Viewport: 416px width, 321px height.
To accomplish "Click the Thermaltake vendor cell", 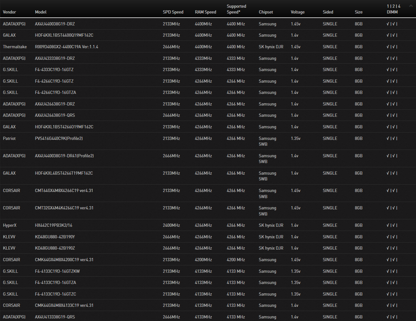I will pos(15,47).
